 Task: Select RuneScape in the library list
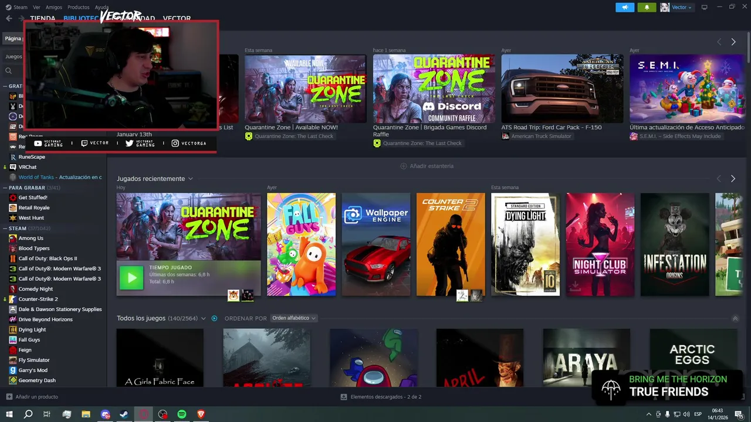pyautogui.click(x=32, y=157)
